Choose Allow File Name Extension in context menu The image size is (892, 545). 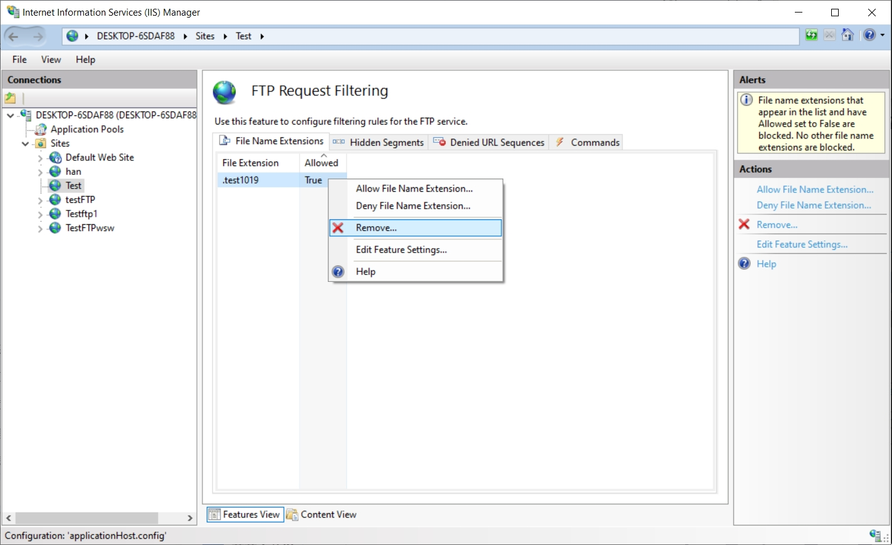click(x=415, y=189)
